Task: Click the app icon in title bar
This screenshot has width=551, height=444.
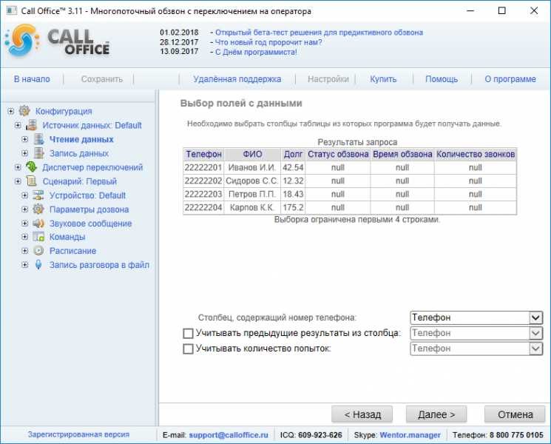Action: (x=11, y=10)
